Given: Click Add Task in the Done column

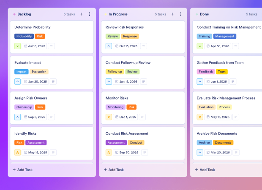Looking at the screenshot, I should click(205, 170).
